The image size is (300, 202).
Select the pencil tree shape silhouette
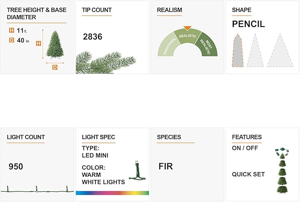[x=238, y=50]
